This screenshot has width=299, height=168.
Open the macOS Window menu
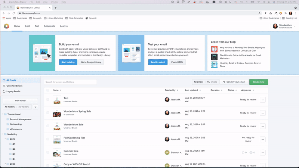click(55, 2)
